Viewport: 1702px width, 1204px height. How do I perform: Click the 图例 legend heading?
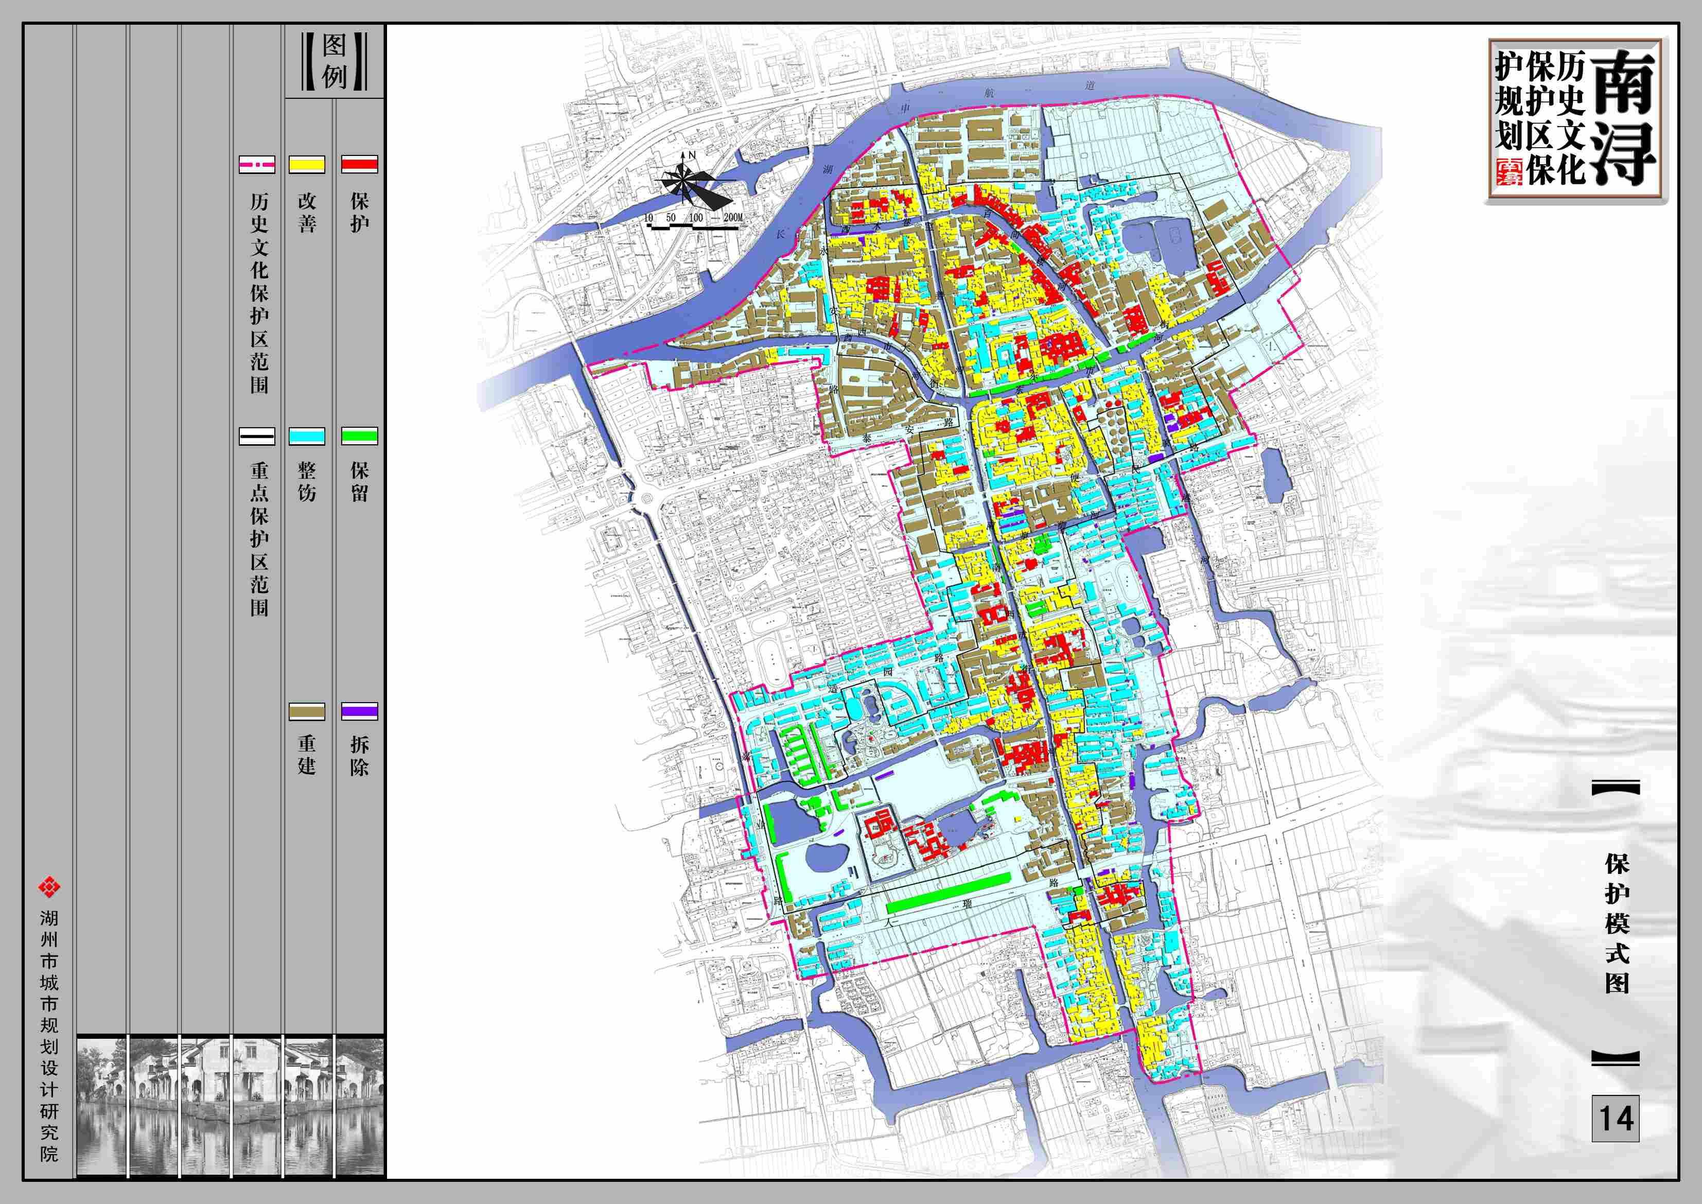tap(335, 61)
